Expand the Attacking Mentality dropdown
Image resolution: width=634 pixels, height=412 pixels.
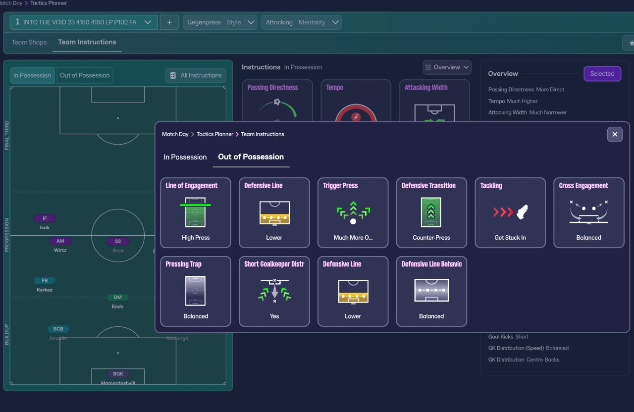[x=301, y=22]
